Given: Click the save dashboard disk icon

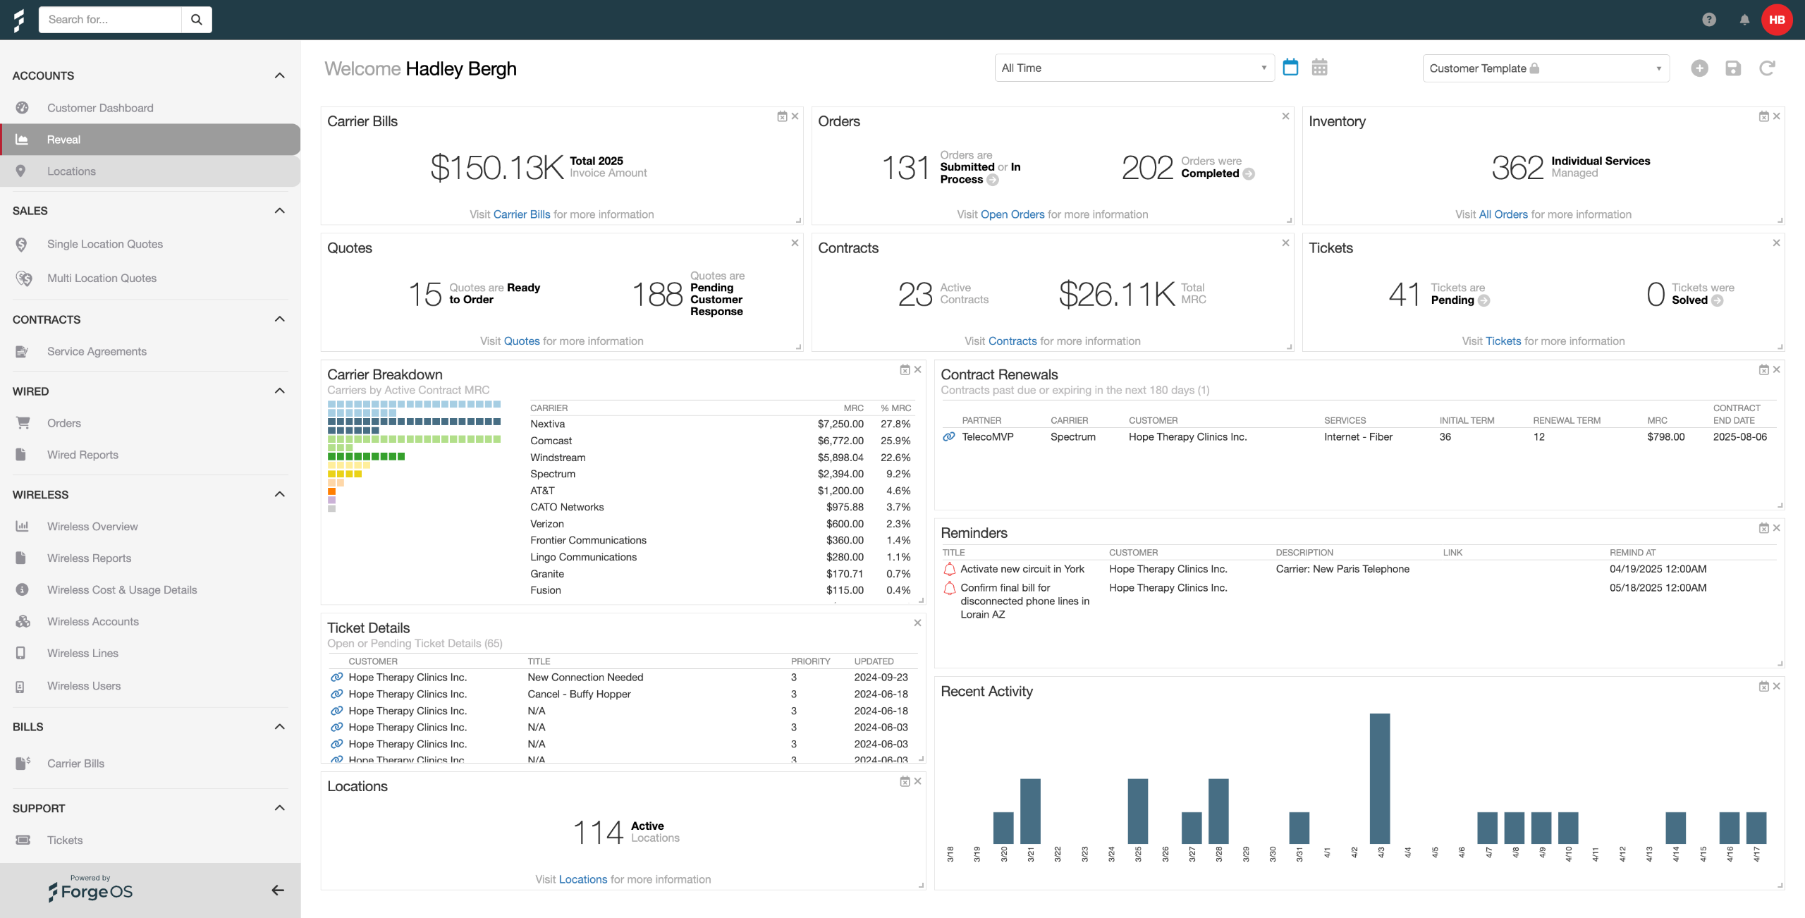Looking at the screenshot, I should [1733, 68].
